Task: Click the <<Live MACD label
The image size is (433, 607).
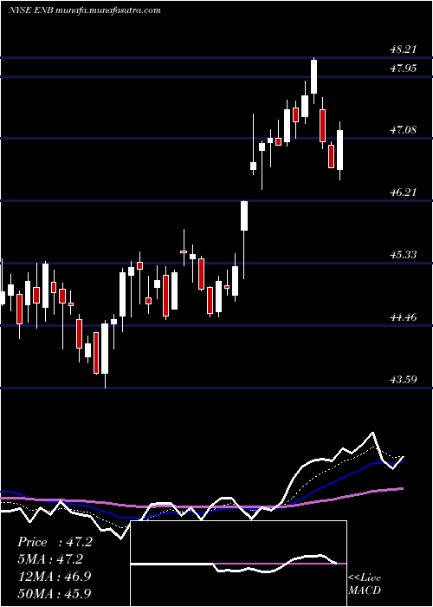Action: (365, 584)
